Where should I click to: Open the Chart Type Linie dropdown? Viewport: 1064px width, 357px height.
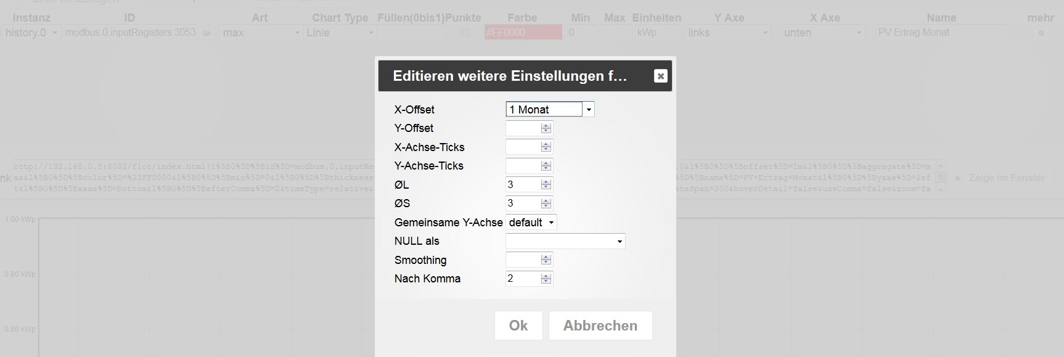pyautogui.click(x=340, y=33)
